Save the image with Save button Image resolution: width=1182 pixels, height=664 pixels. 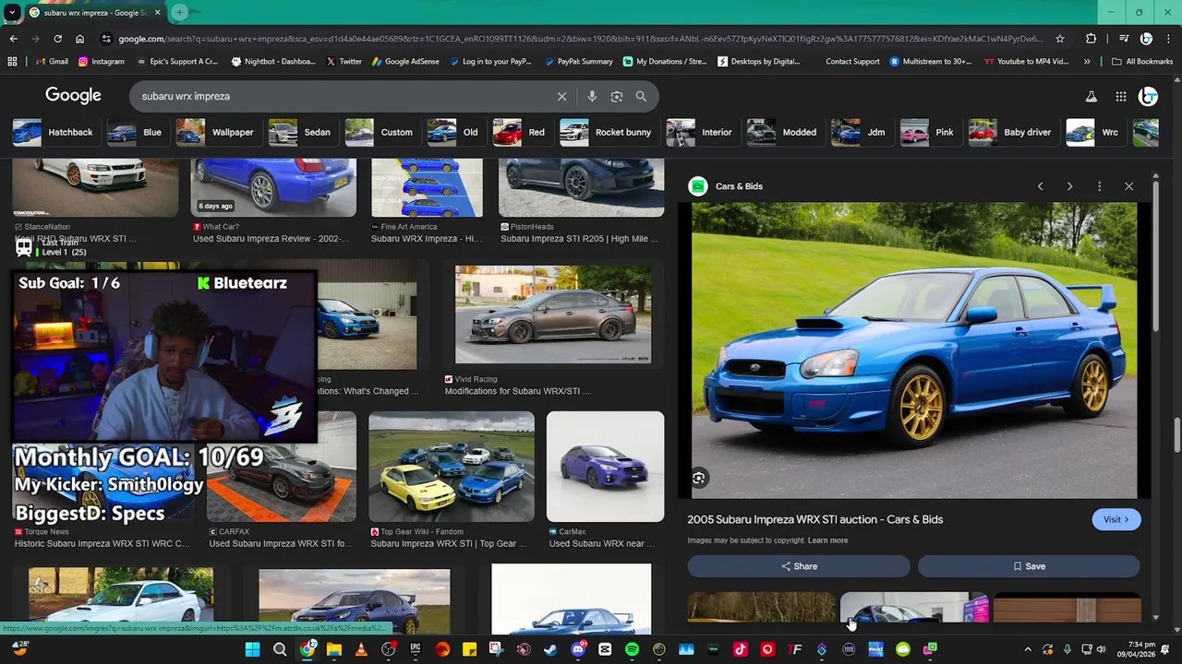(x=1029, y=566)
